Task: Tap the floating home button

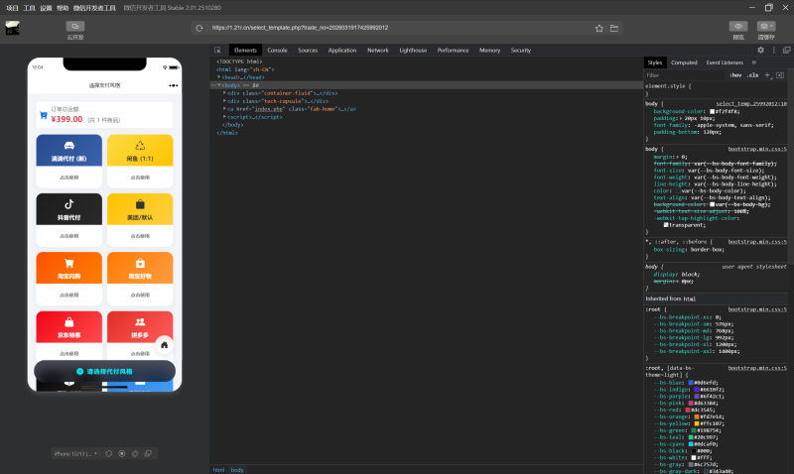Action: tap(164, 345)
